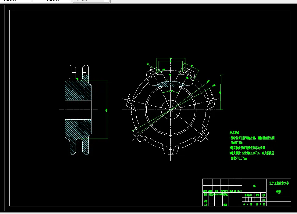Click the 阶段标记 header cell
The width and height of the screenshot is (297, 214).
(x=248, y=195)
